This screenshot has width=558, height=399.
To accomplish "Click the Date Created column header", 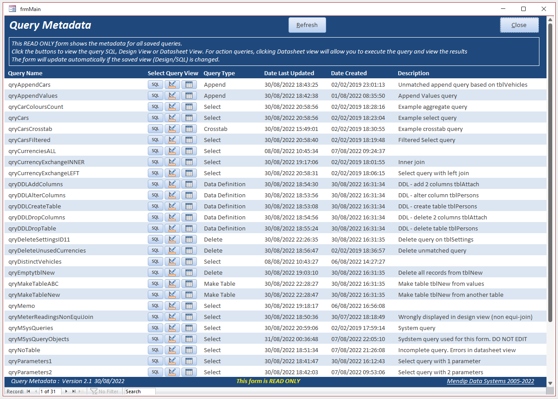I will (x=349, y=73).
